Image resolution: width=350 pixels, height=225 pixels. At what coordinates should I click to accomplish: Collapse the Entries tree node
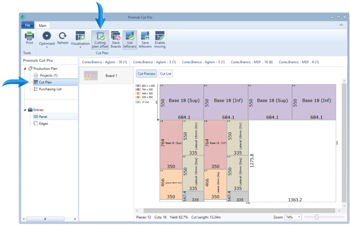click(25, 110)
